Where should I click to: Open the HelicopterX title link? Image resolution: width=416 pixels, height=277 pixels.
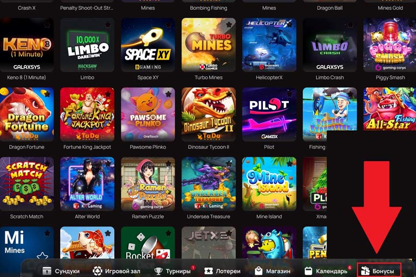click(x=269, y=77)
